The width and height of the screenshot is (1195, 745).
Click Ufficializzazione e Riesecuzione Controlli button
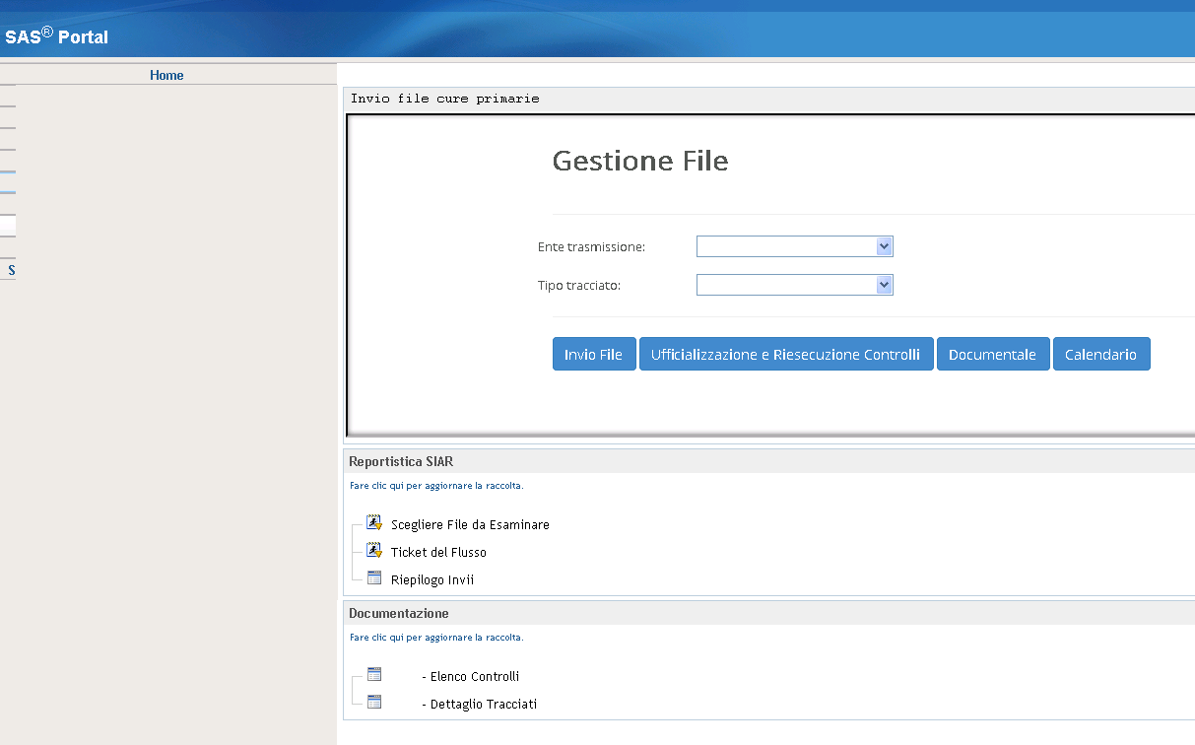pyautogui.click(x=785, y=355)
